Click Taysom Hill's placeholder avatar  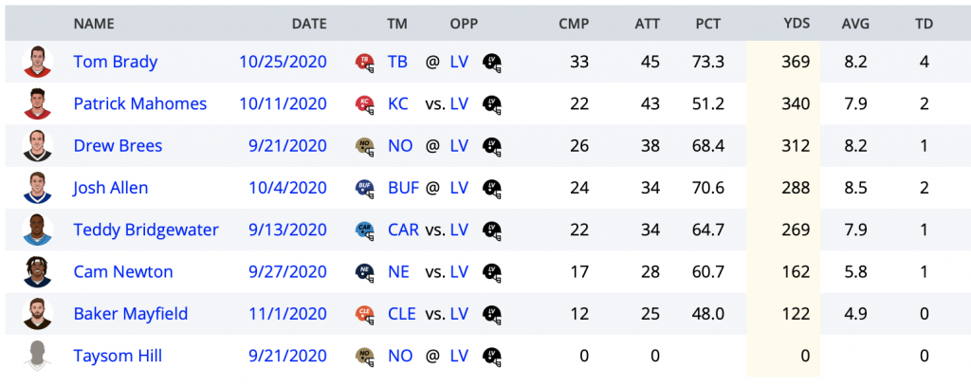[x=38, y=356]
